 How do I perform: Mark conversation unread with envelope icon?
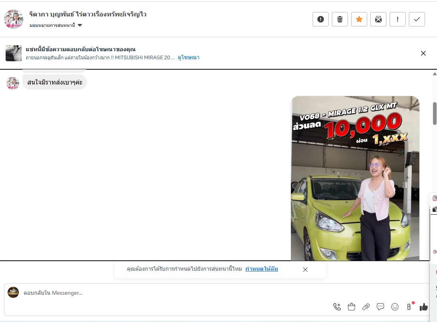click(378, 19)
